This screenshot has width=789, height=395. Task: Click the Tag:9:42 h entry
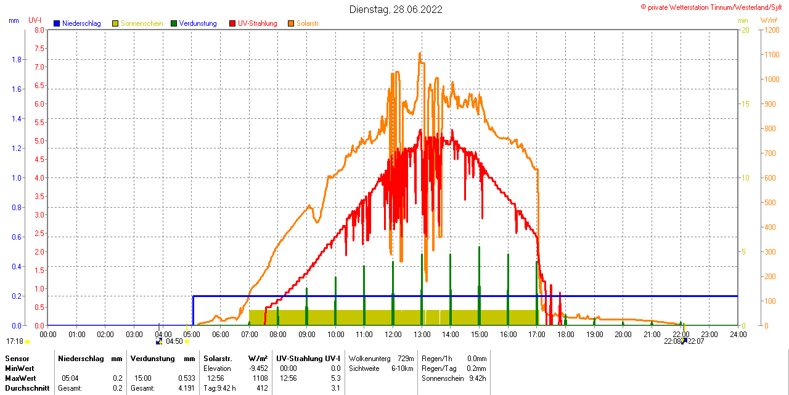219,388
